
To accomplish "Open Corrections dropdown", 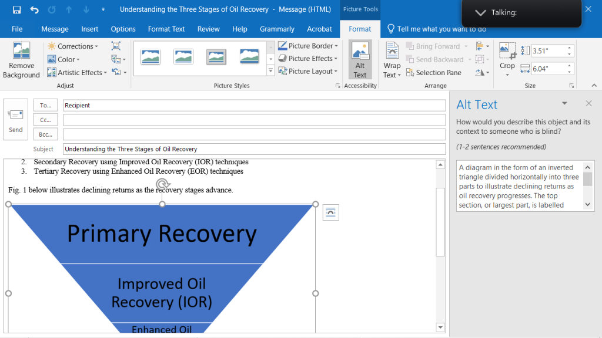I will coord(72,46).
